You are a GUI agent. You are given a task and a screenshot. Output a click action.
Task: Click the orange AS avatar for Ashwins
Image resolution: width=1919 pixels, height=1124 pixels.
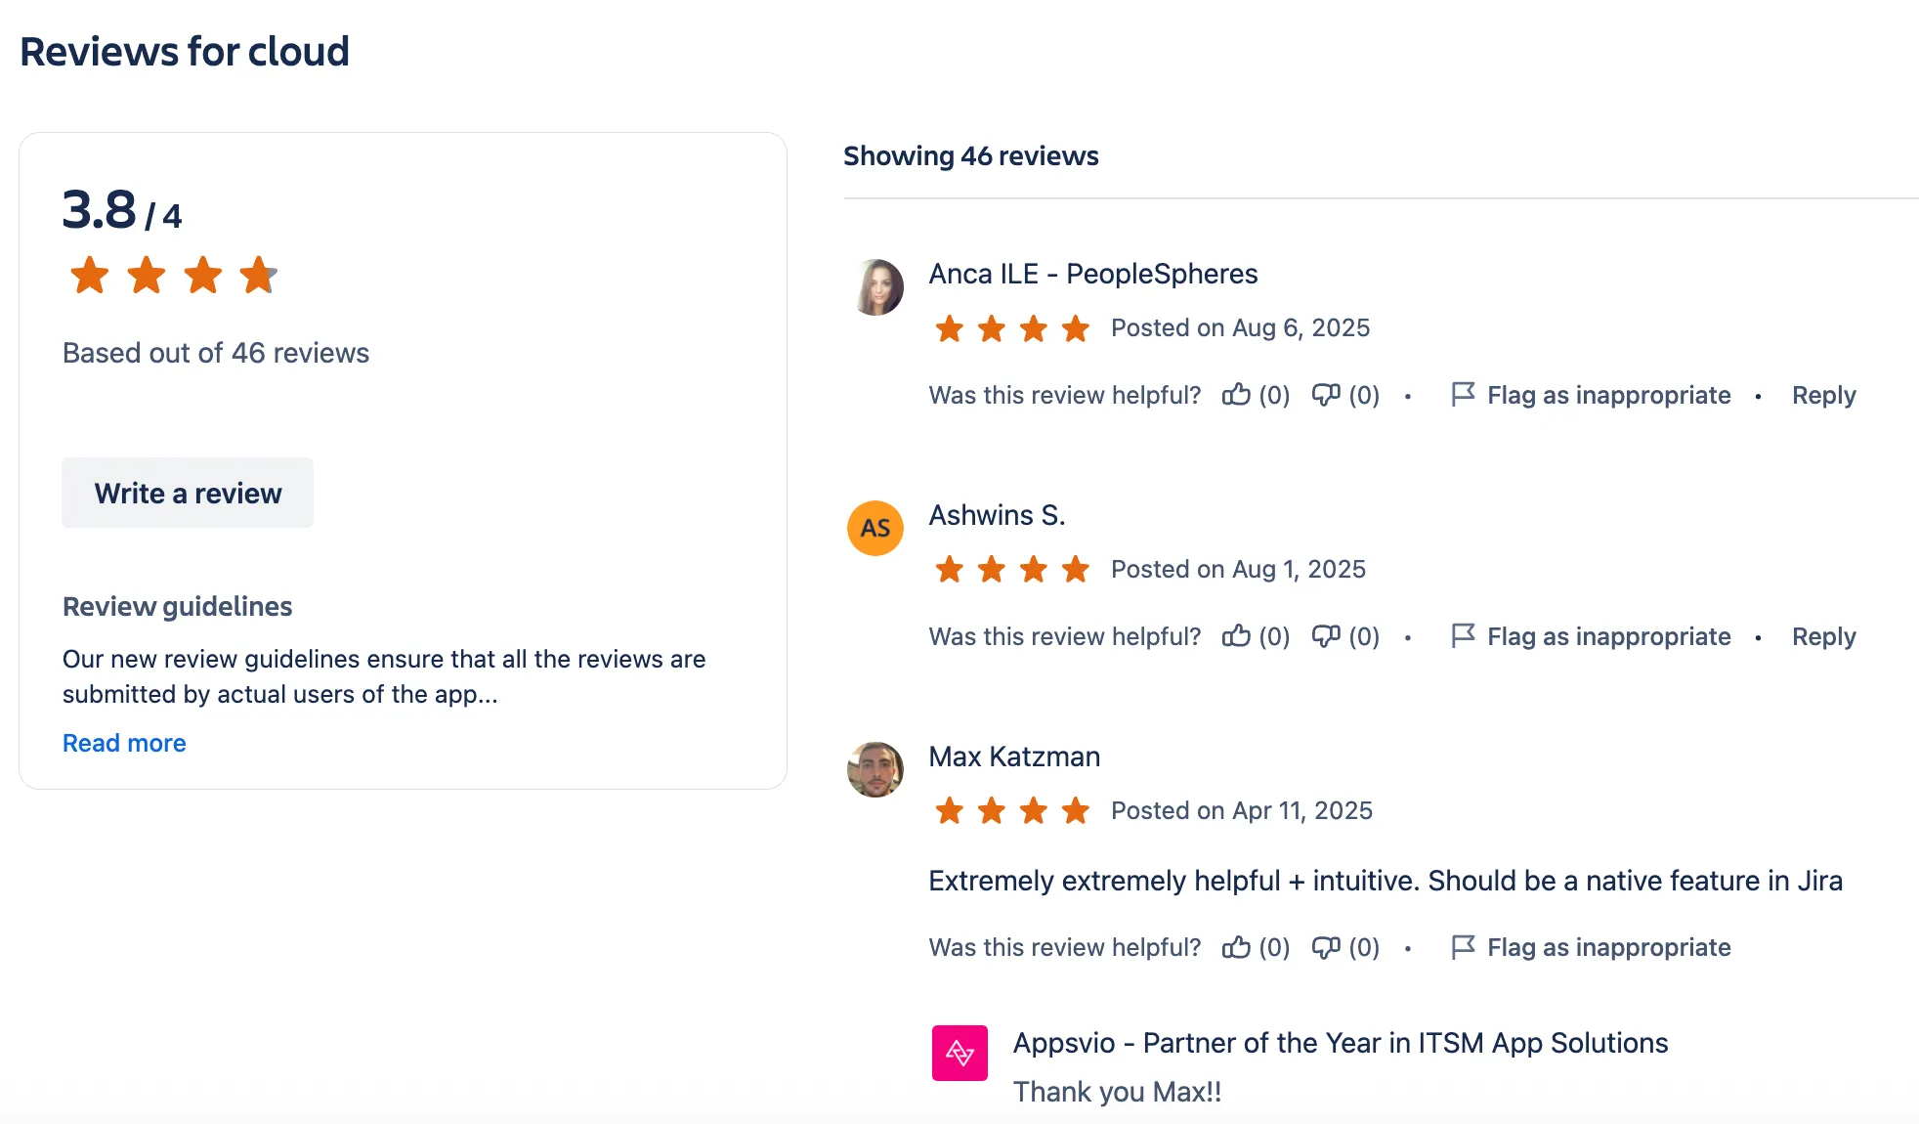click(875, 528)
